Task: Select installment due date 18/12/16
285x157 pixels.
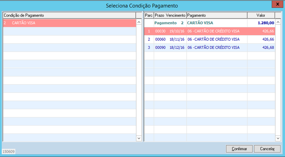Action: 177,47
